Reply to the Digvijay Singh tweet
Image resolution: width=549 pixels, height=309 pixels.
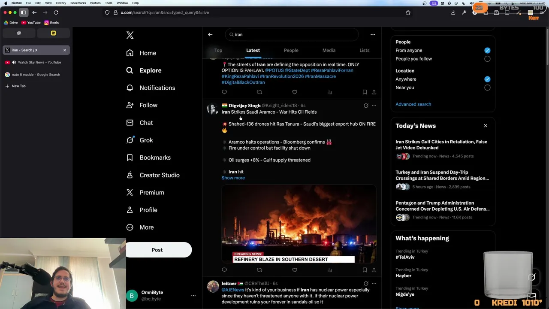pos(224,270)
